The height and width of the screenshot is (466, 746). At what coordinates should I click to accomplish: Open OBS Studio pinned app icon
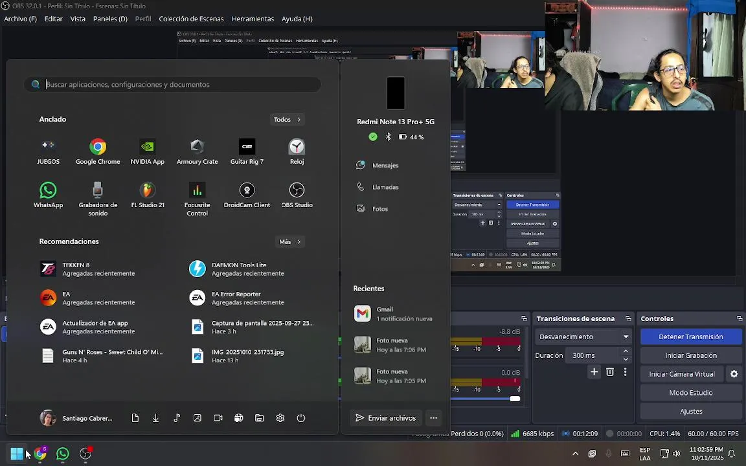point(297,195)
